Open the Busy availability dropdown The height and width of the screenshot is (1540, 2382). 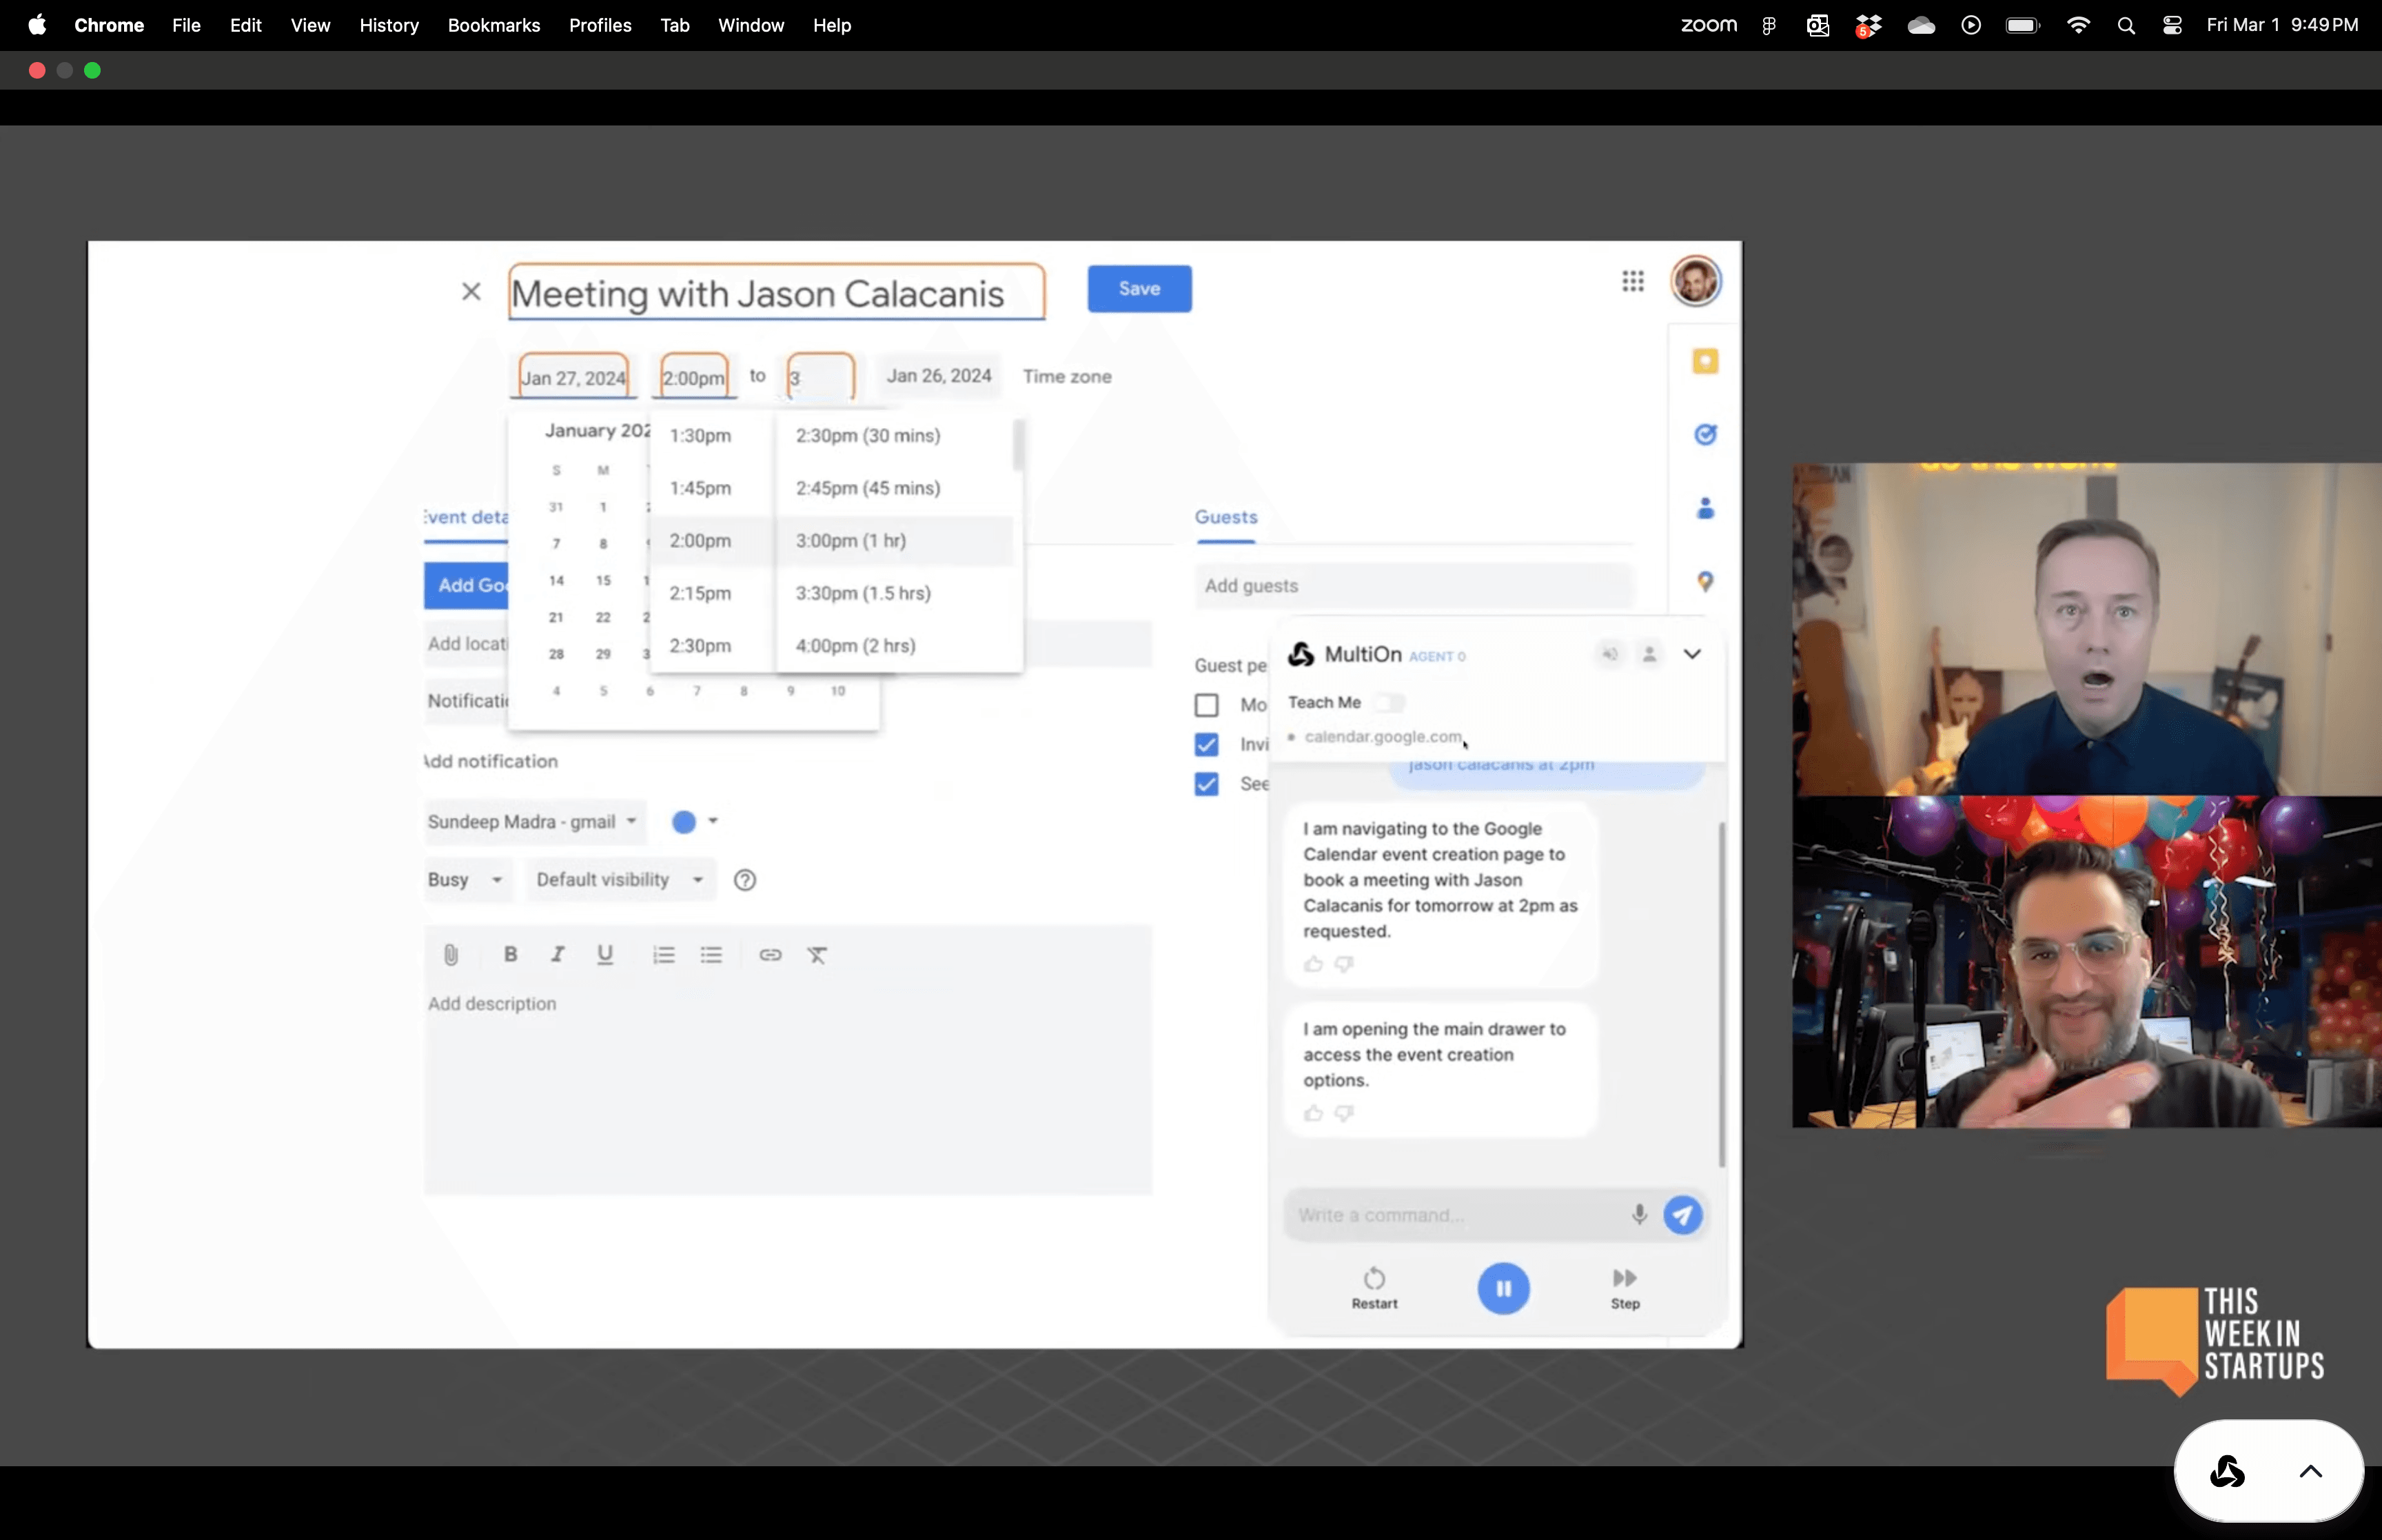[467, 879]
